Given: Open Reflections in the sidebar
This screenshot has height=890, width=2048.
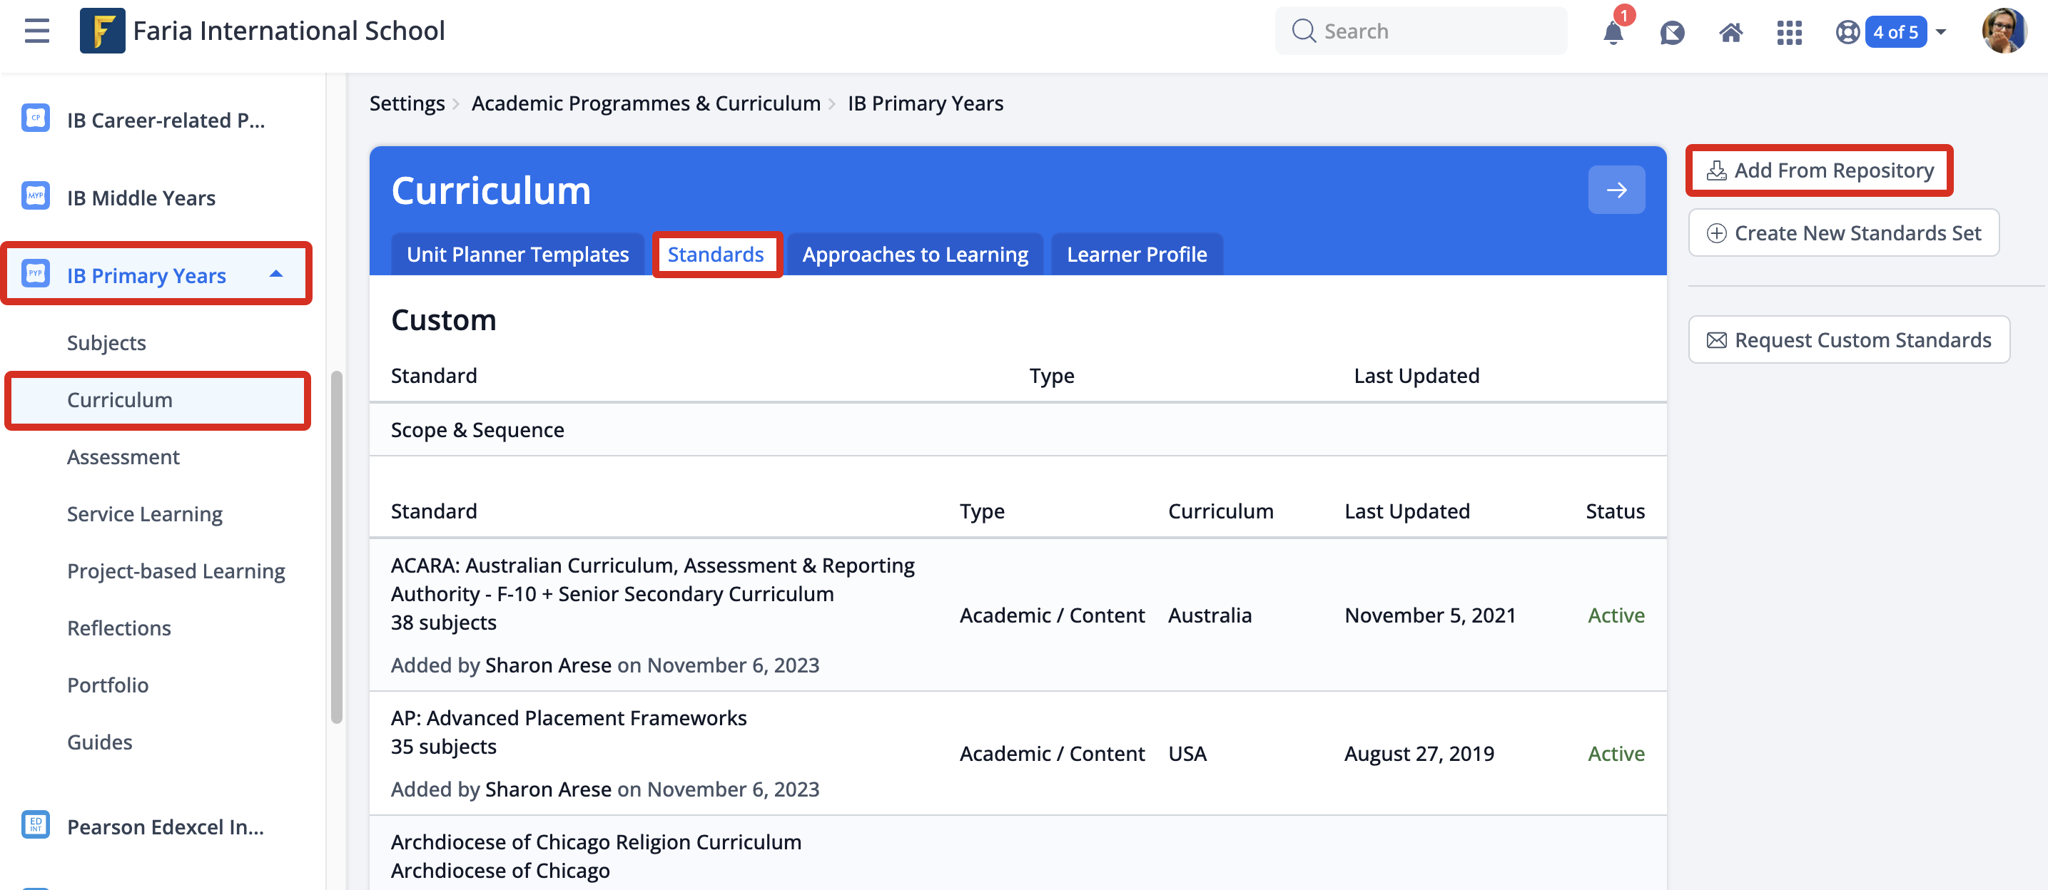Looking at the screenshot, I should click(118, 628).
